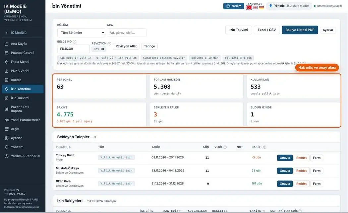Viewport: 348px width, 213px height.
Task: Open Pazar / Tatil Raporu chart icon
Action: tap(7, 109)
